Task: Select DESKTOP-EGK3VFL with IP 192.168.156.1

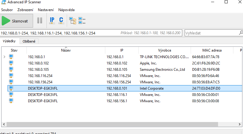Action: pos(43,101)
